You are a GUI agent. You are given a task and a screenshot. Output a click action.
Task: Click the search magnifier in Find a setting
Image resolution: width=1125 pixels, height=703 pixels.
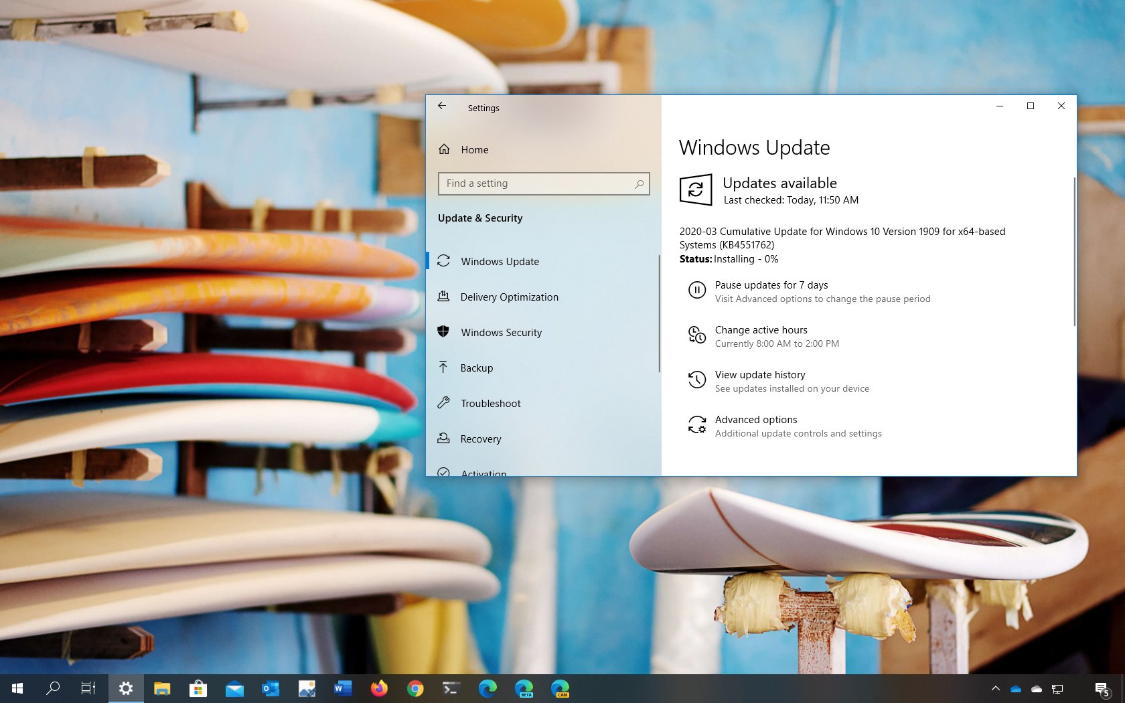(639, 183)
